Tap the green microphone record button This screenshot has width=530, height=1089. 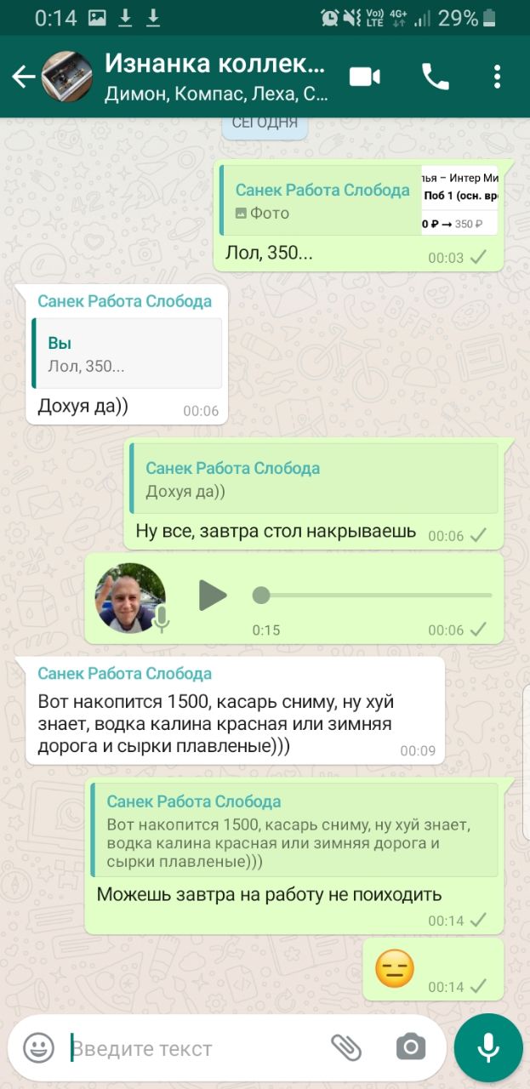(487, 1047)
